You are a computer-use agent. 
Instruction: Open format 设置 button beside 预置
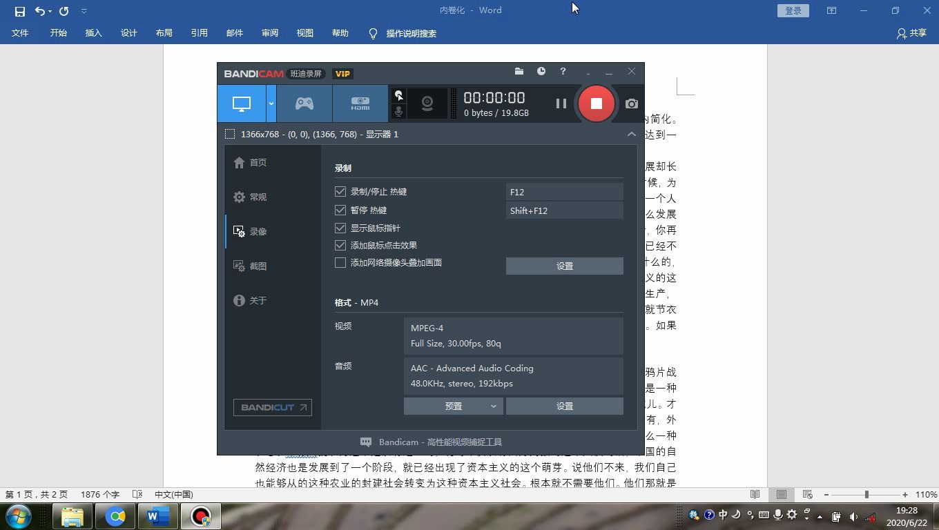point(565,406)
